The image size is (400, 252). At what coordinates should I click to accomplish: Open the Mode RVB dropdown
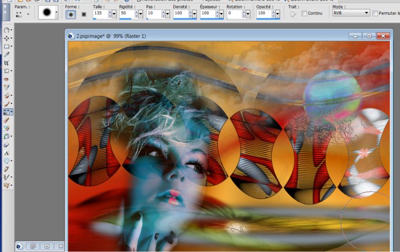[351, 13]
